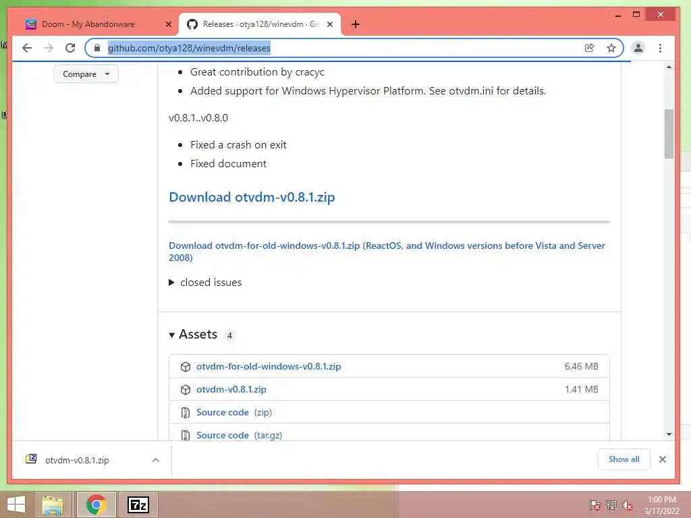Click Download otvdm-for-old-windows-v0.8.1.zip link
This screenshot has height=518, width=691.
click(x=387, y=252)
